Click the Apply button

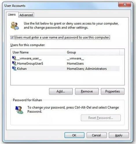[119, 135]
